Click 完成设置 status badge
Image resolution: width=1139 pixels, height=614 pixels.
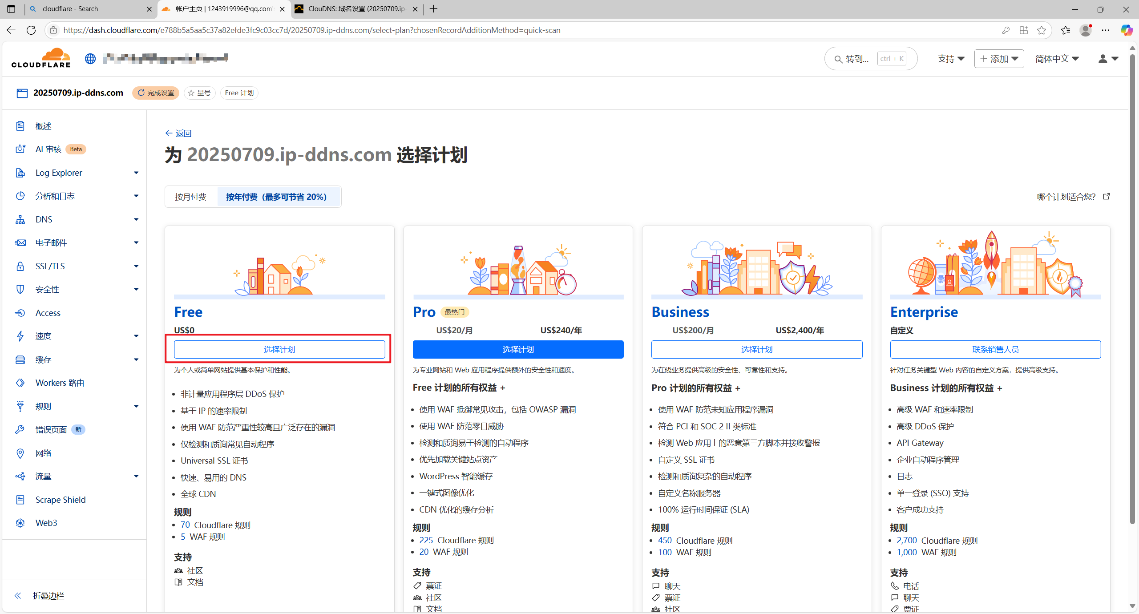click(156, 93)
